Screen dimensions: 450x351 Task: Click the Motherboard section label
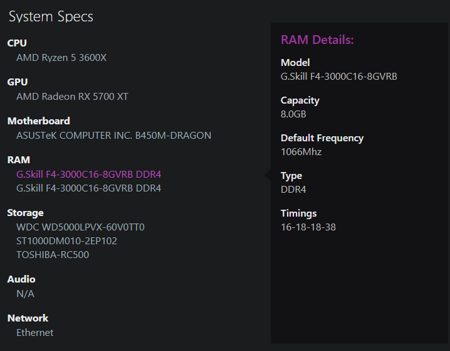coord(39,121)
